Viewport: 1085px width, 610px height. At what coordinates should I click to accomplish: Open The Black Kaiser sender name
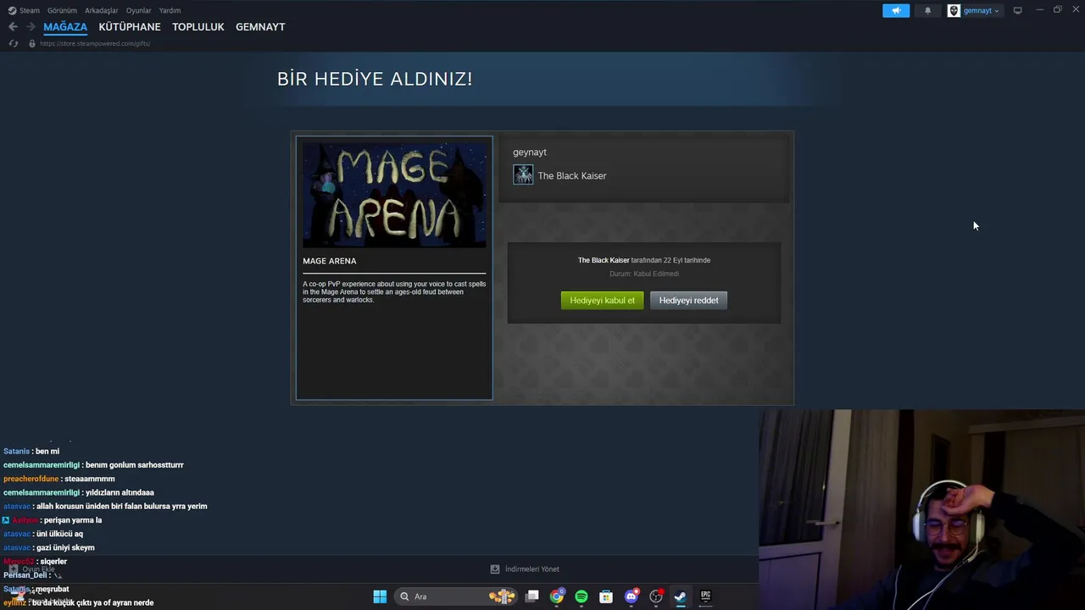click(572, 175)
